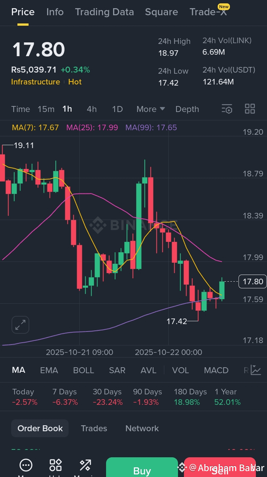This screenshot has height=477, width=267.
Task: Click date label 2025-10-21 09:00
Action: click(x=79, y=352)
